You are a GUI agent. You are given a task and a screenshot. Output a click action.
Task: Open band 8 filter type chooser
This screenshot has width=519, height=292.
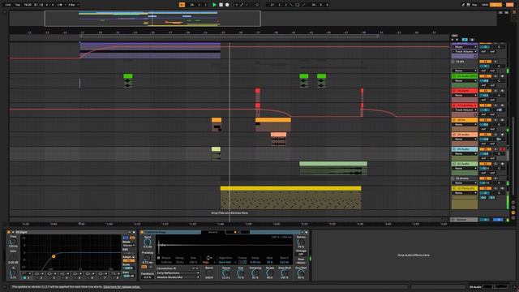click(x=115, y=273)
